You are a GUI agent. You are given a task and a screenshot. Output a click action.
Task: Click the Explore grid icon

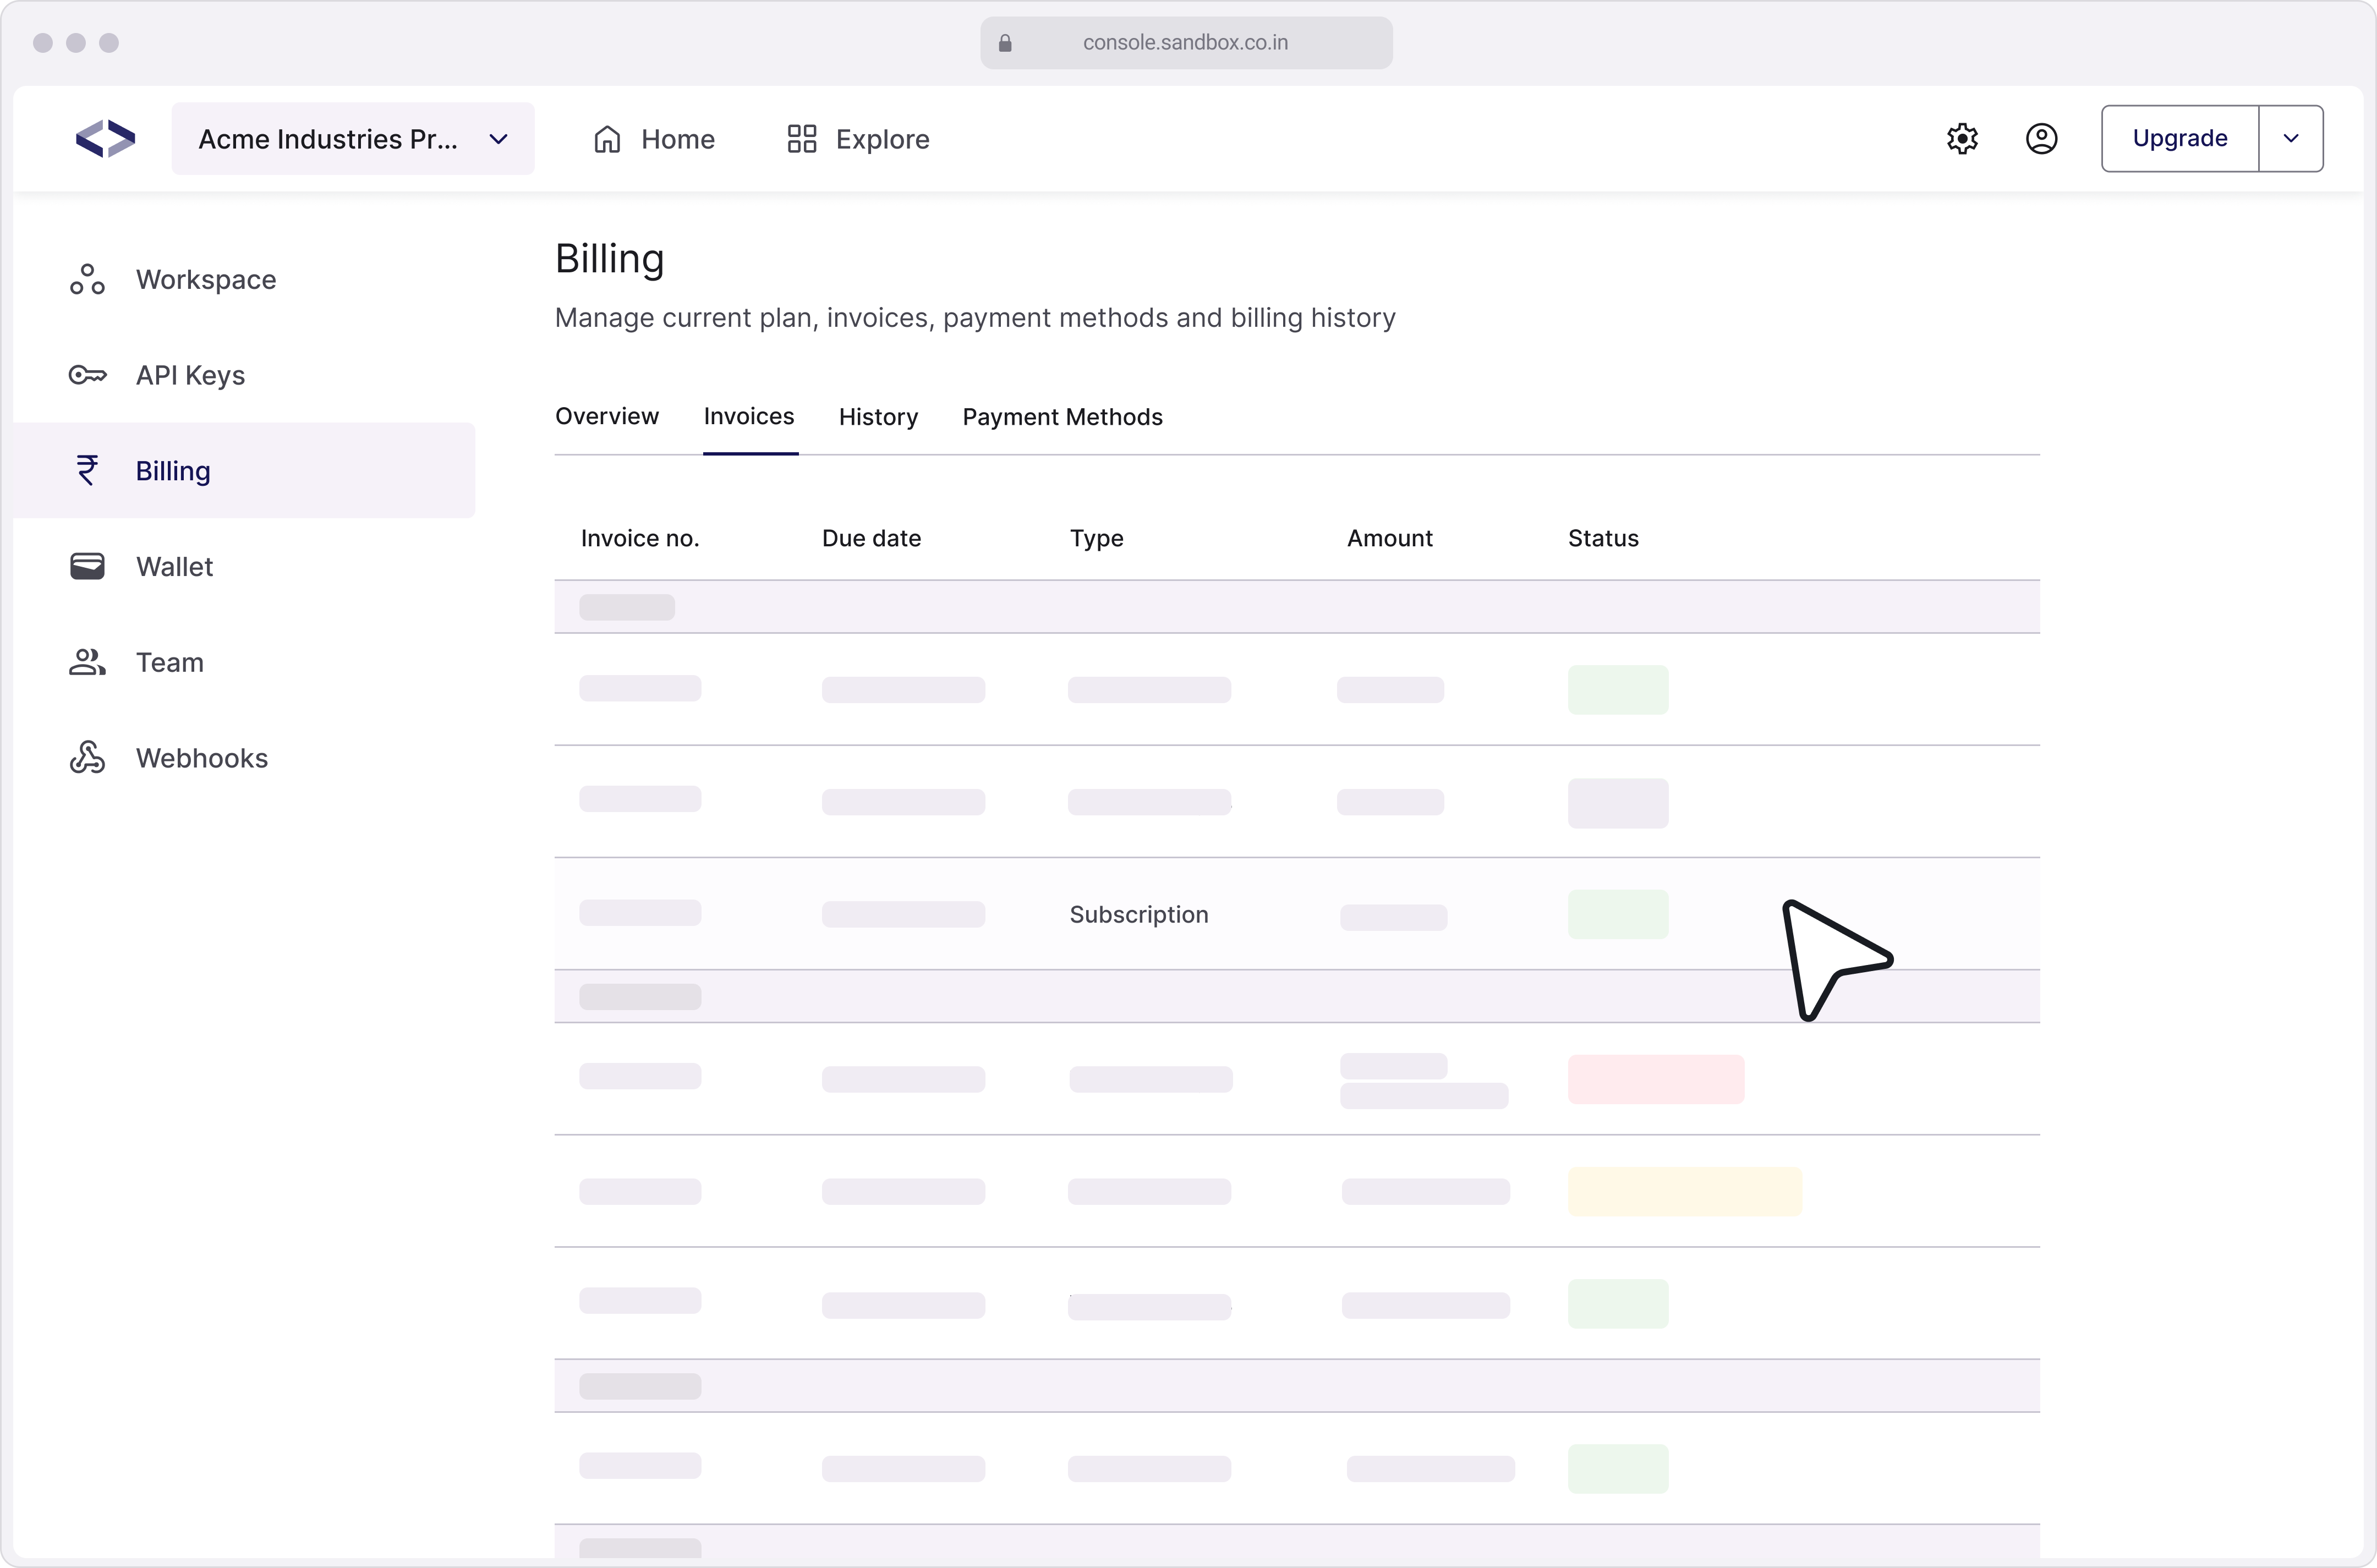pyautogui.click(x=801, y=139)
